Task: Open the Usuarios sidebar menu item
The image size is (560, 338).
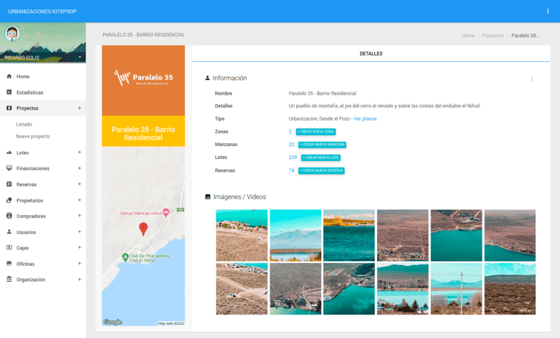Action: pos(43,232)
